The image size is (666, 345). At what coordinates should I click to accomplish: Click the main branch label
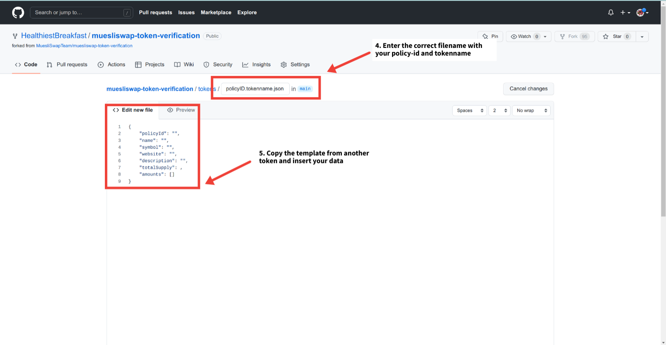(x=305, y=89)
